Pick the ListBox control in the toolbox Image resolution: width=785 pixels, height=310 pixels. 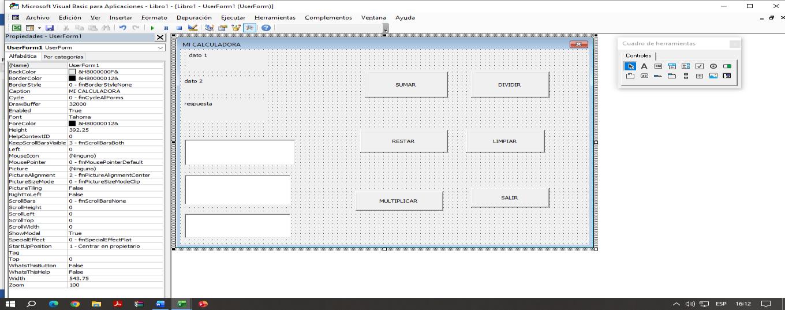[x=686, y=66]
